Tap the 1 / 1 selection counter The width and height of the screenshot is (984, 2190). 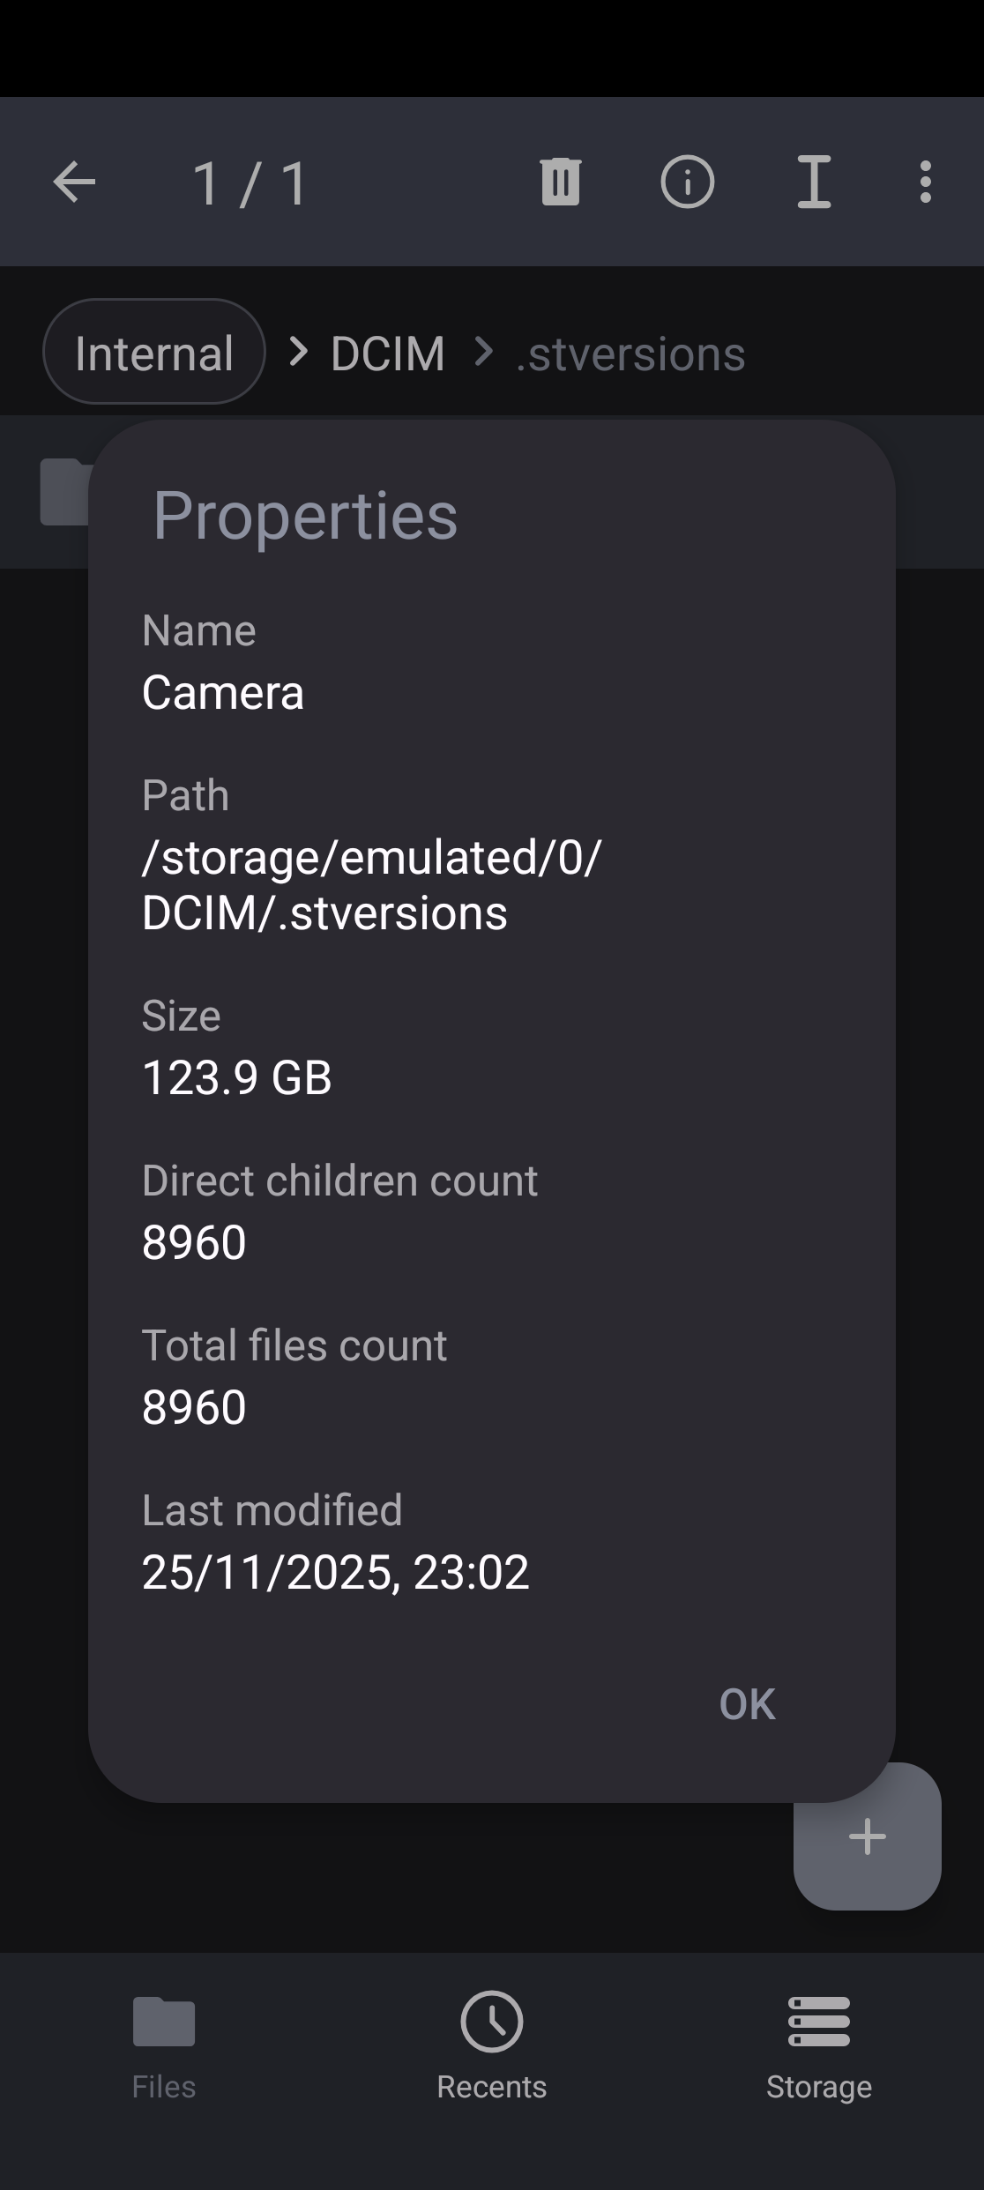250,183
